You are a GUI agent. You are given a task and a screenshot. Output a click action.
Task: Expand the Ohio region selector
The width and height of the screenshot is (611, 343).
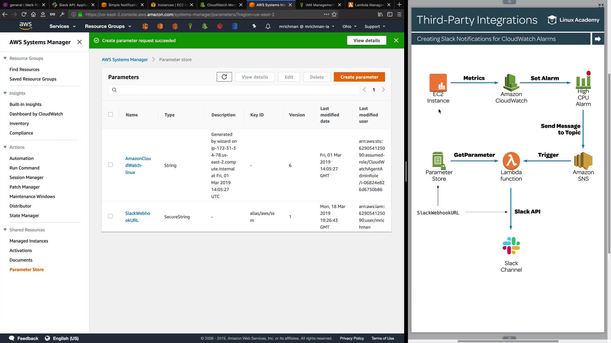coord(349,26)
